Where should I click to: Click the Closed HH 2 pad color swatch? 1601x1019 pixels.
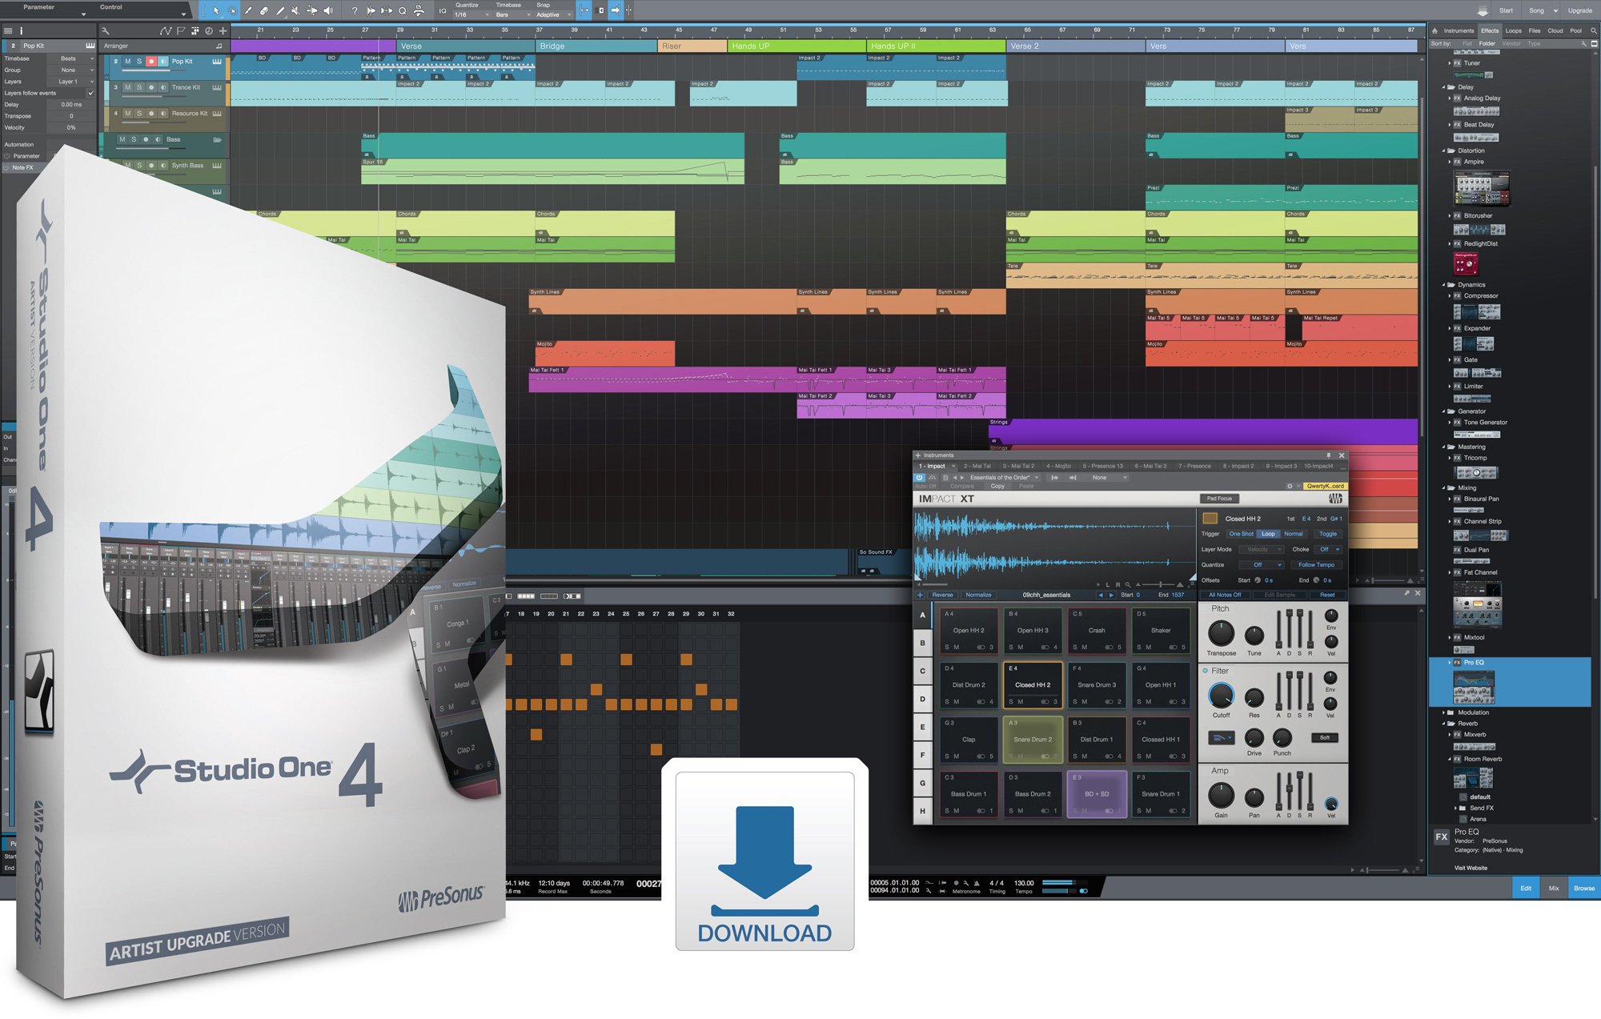1210,519
